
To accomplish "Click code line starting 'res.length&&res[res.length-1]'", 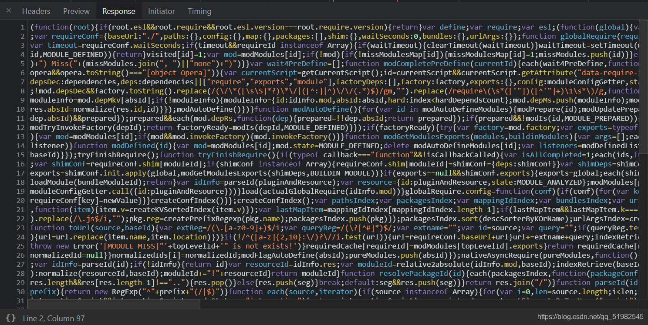I will coord(335,282).
